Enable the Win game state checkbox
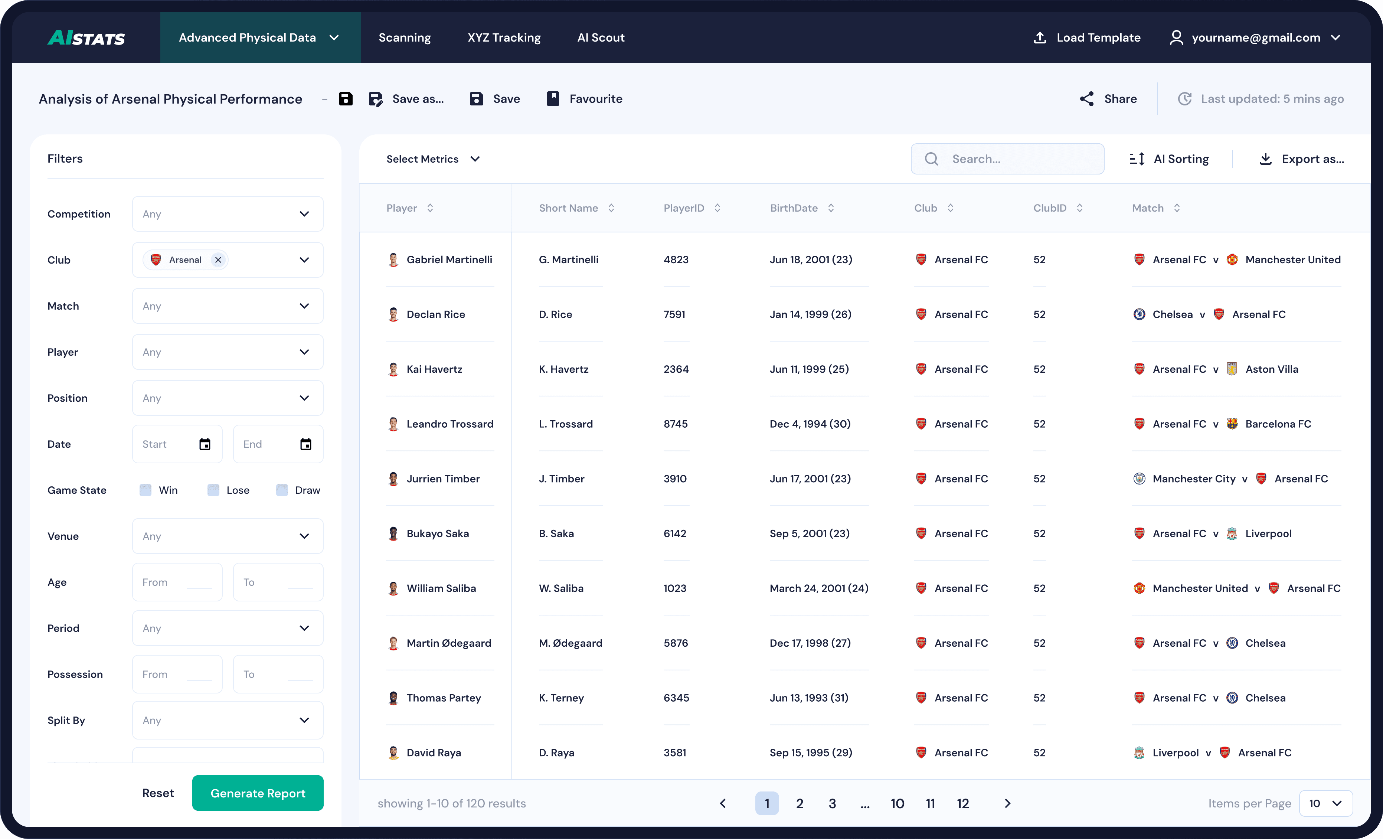Viewport: 1383px width, 839px height. 146,490
